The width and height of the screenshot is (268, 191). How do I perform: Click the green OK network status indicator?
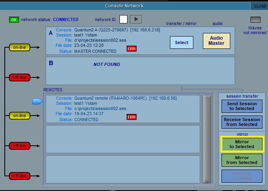click(x=14, y=19)
